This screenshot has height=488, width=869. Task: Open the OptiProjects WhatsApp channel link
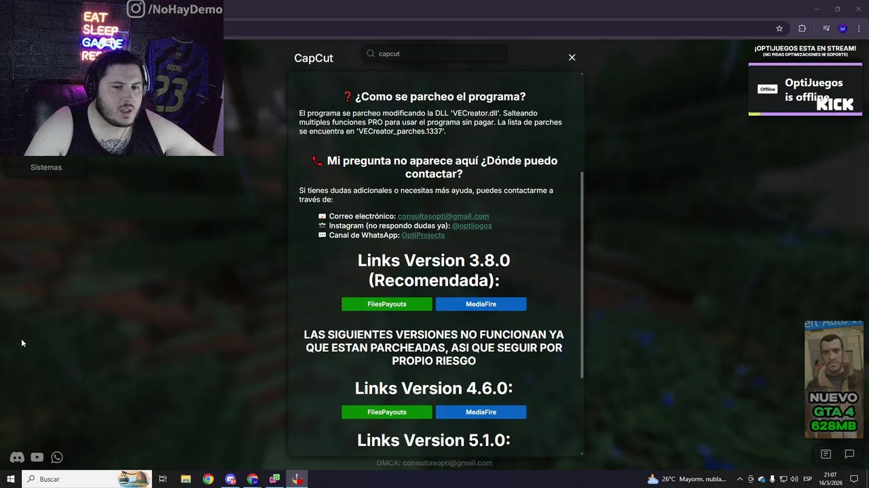tap(423, 235)
